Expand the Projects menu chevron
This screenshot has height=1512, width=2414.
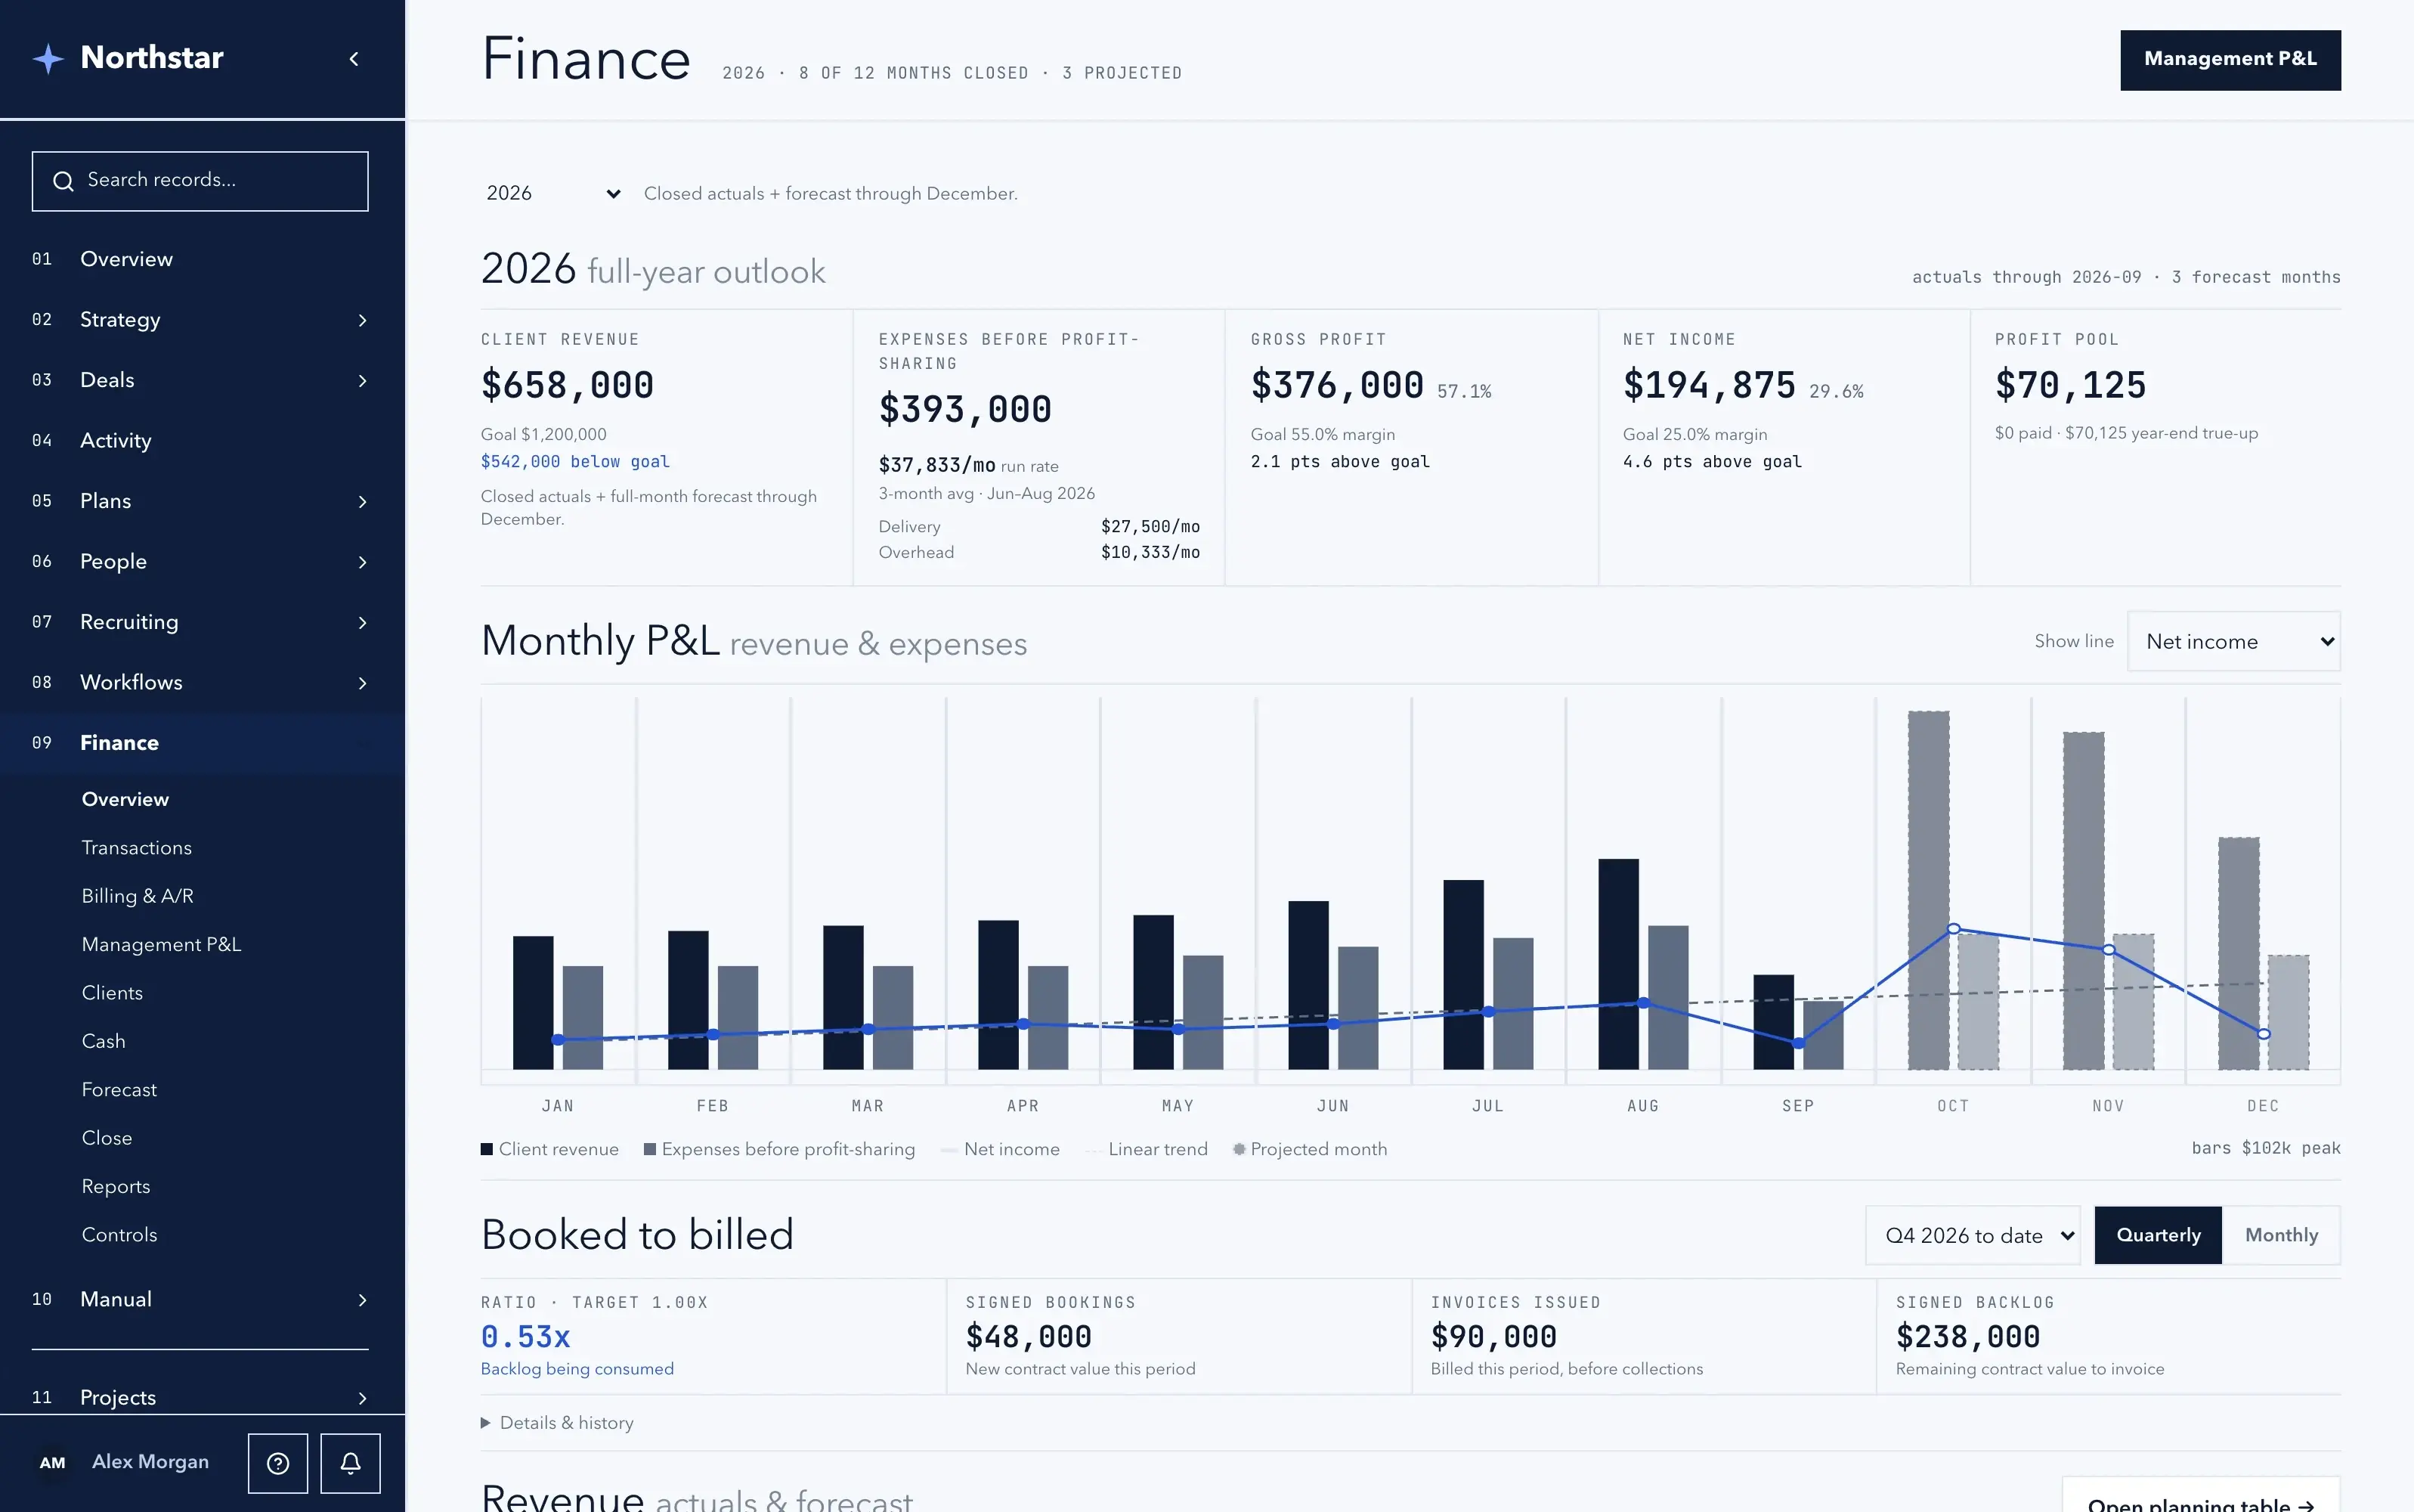tap(362, 1398)
